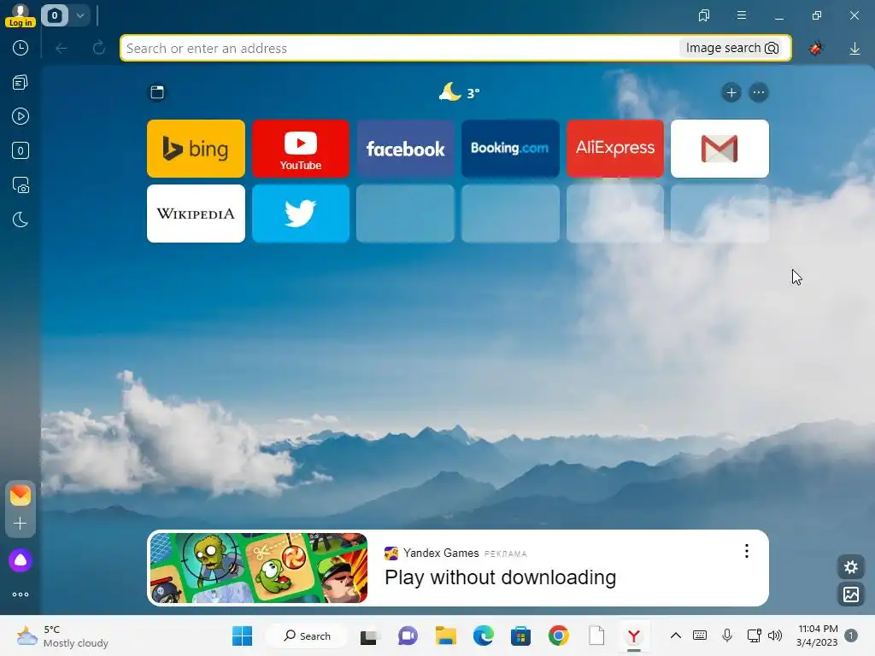Open the weather widget showing 3°
Viewport: 875px width, 656px height.
click(x=459, y=92)
